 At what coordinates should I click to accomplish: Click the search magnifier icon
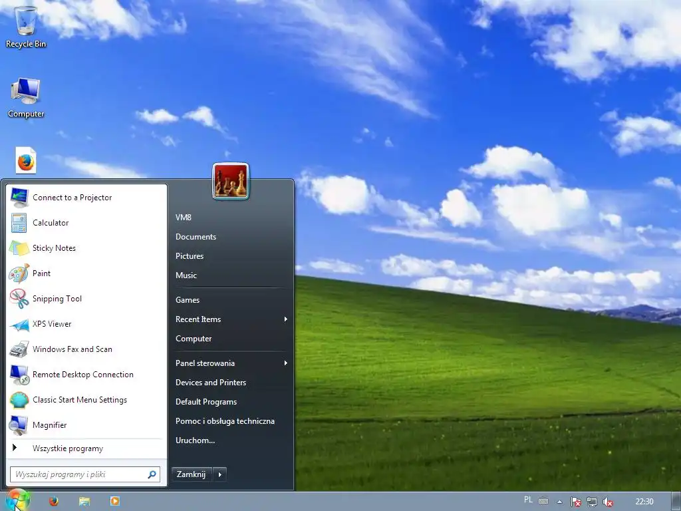(x=152, y=474)
